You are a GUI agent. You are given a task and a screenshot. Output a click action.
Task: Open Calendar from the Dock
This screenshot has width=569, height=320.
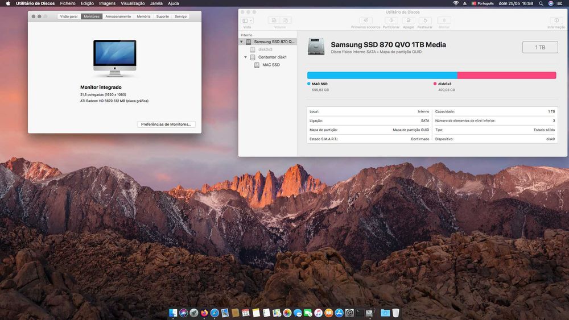click(246, 313)
